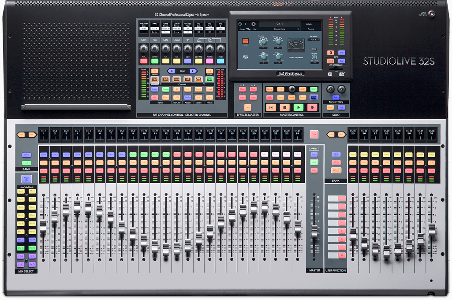Viewport: 452px width, 302px height.
Task: Open the gear settings on the touchscreen
Action: click(x=254, y=24)
